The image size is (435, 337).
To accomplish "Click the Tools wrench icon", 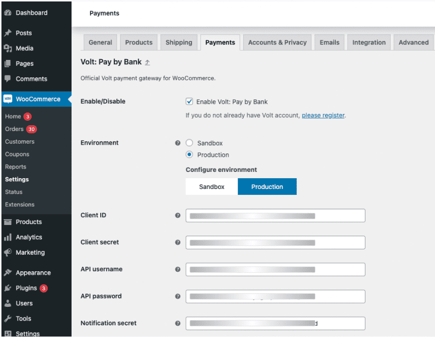I will click(8, 318).
